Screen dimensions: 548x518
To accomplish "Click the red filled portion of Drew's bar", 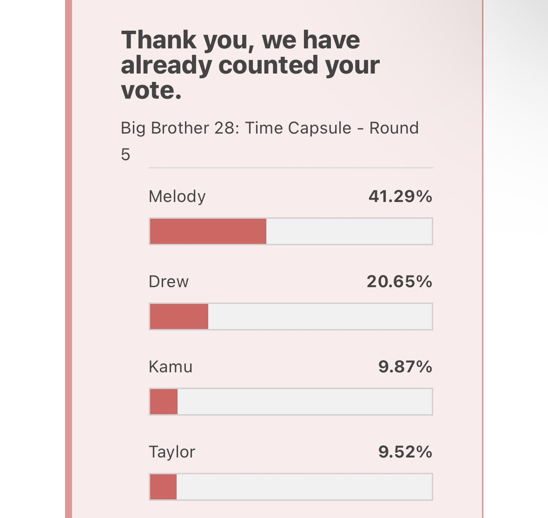I will 179,316.
